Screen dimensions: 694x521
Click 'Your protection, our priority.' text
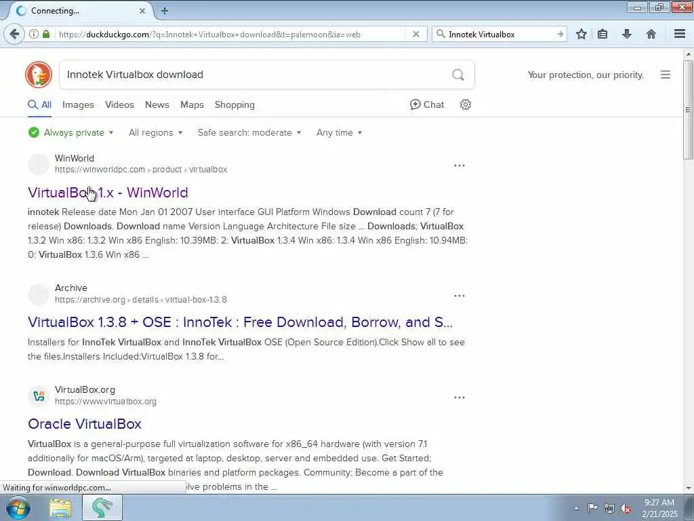(x=586, y=75)
